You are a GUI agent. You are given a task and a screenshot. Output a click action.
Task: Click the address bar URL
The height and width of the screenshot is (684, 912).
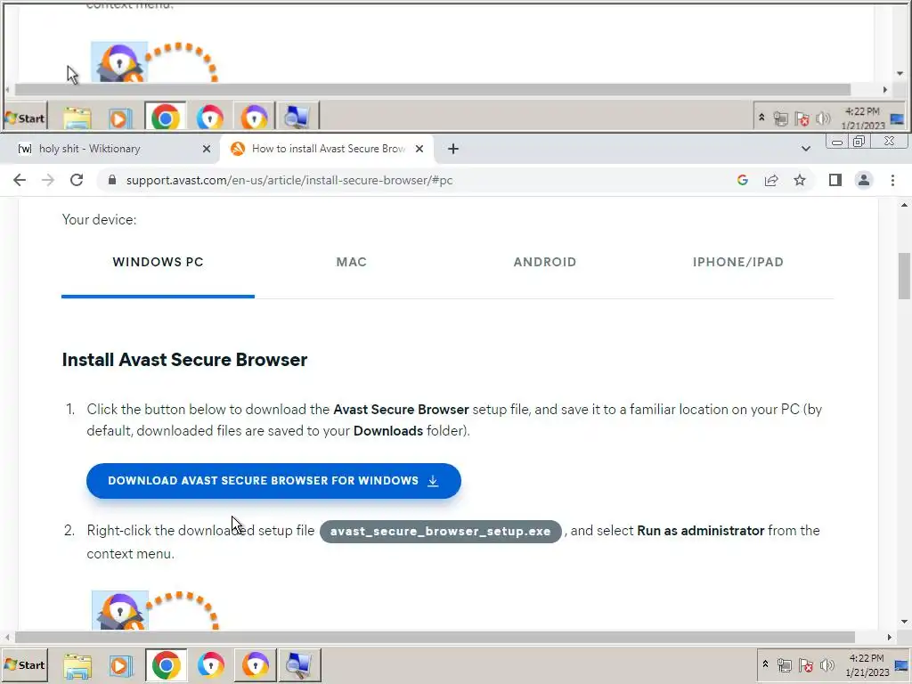point(289,180)
